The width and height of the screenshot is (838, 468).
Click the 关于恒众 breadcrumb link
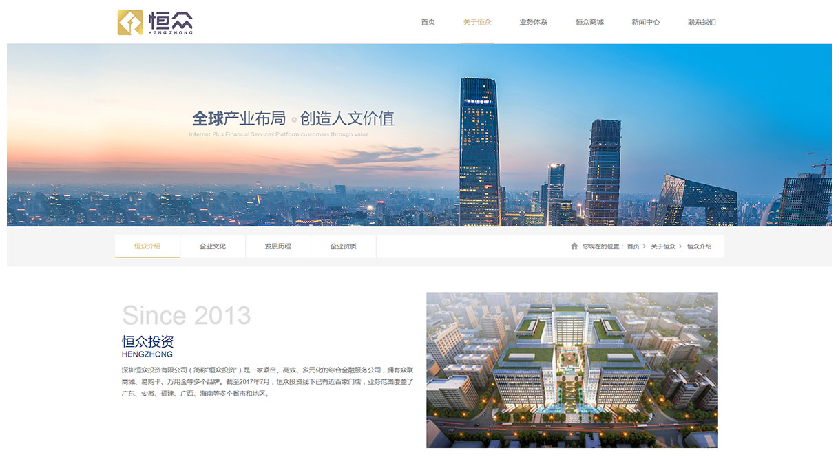tap(663, 246)
